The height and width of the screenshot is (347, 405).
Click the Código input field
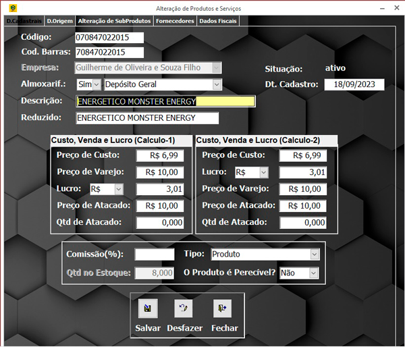[x=109, y=38]
